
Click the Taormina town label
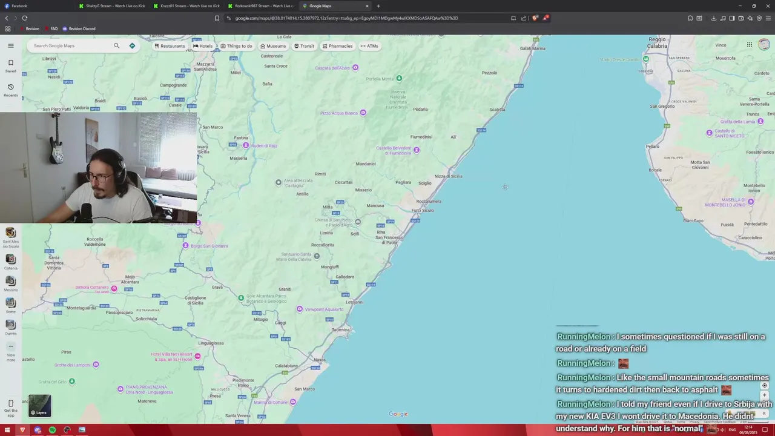tap(340, 330)
